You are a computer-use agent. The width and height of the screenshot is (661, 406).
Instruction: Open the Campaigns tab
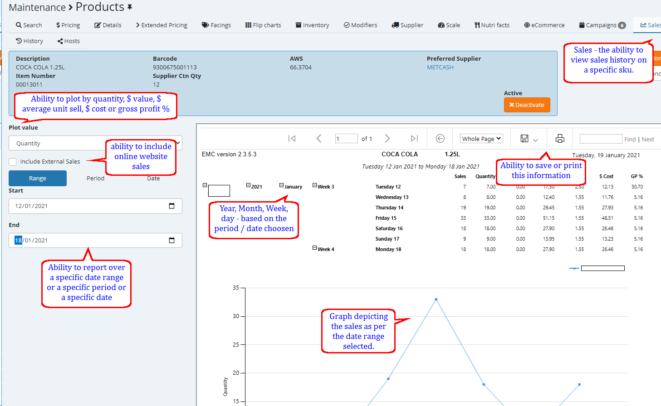[x=602, y=25]
